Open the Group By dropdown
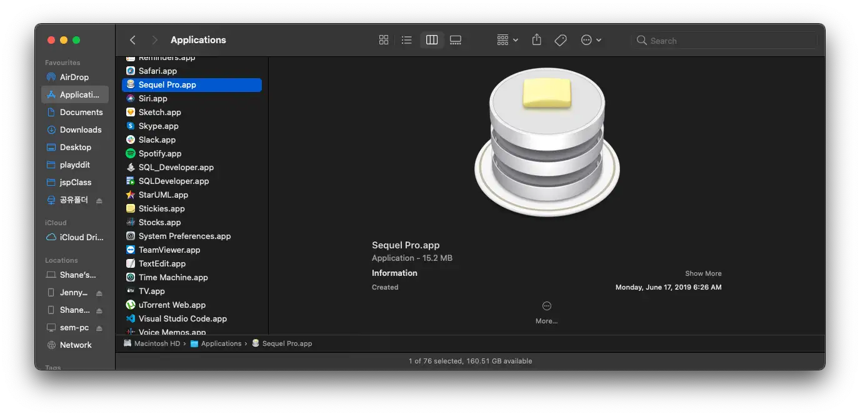The height and width of the screenshot is (416, 860). point(507,40)
